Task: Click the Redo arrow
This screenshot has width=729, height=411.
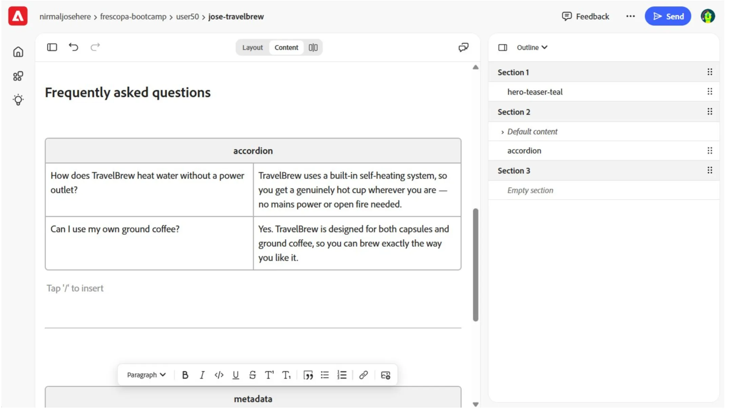Action: 95,47
